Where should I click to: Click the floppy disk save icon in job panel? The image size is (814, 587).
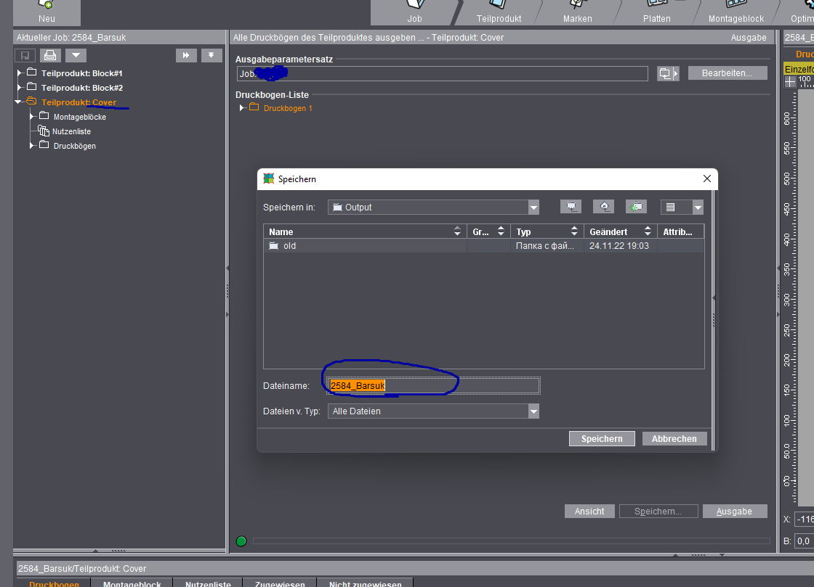tap(25, 54)
